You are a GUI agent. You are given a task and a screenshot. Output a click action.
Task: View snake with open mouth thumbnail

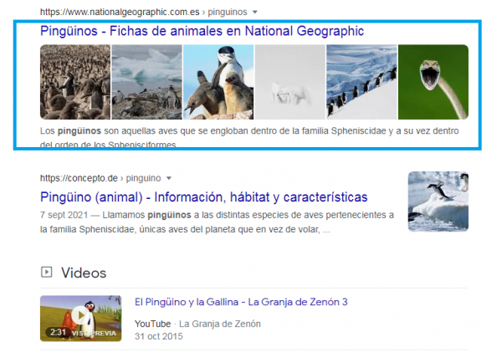pyautogui.click(x=433, y=82)
